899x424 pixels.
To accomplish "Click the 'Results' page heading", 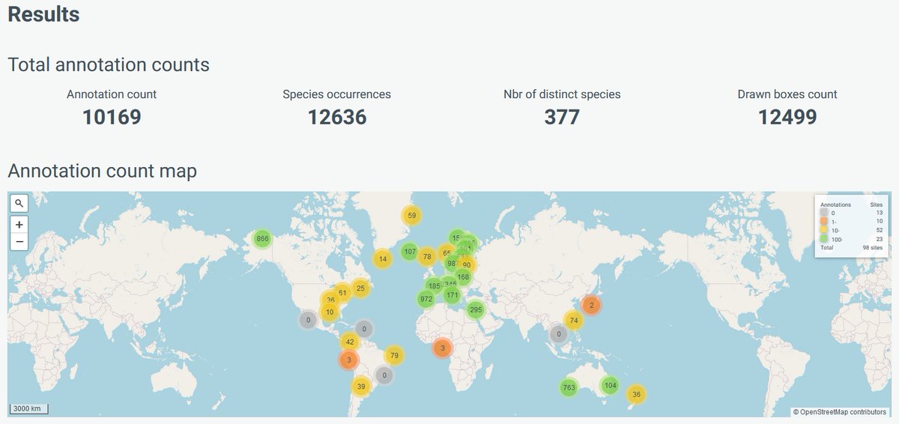I will tap(43, 14).
